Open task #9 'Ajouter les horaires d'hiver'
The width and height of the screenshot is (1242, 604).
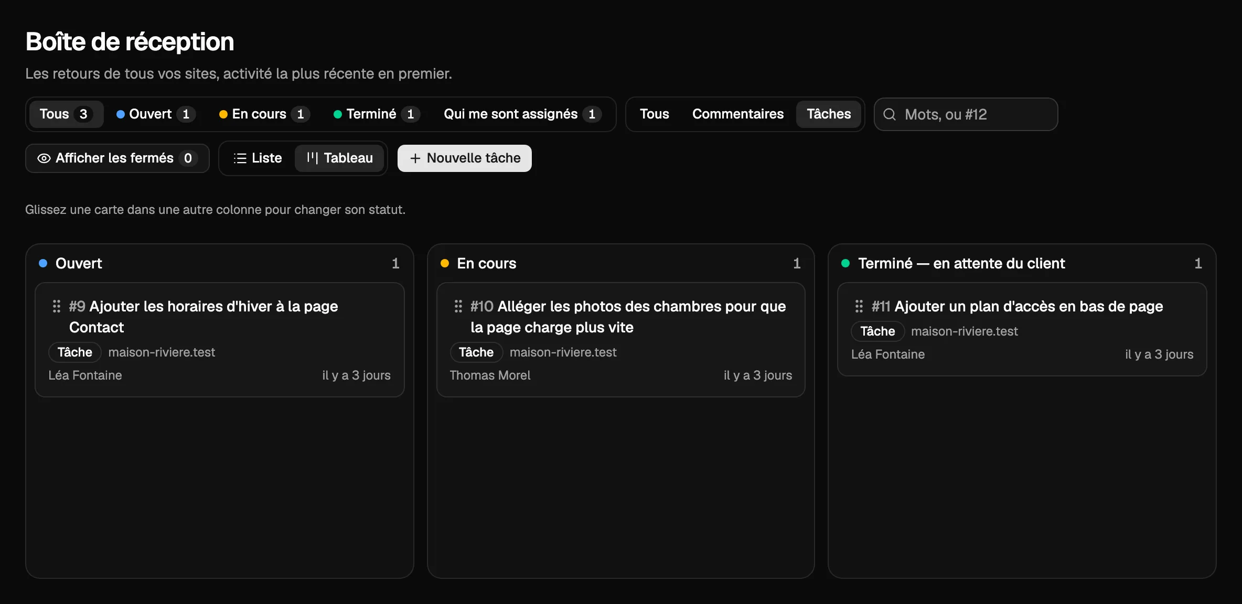pos(204,317)
